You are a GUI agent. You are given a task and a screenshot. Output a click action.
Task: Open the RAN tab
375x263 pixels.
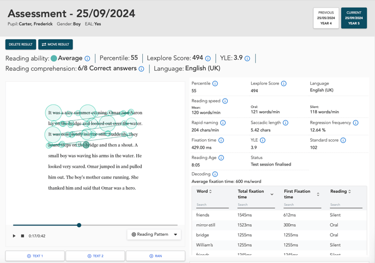click(x=155, y=256)
